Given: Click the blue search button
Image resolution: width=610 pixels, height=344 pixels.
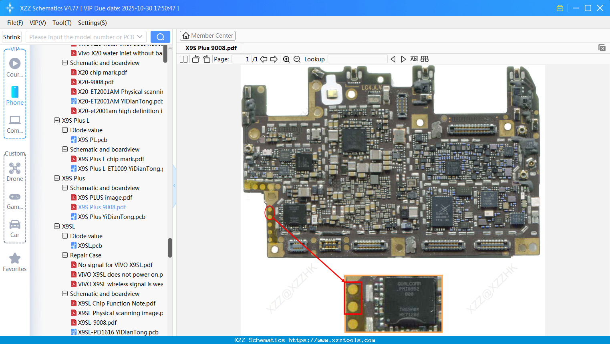Looking at the screenshot, I should [x=160, y=37].
